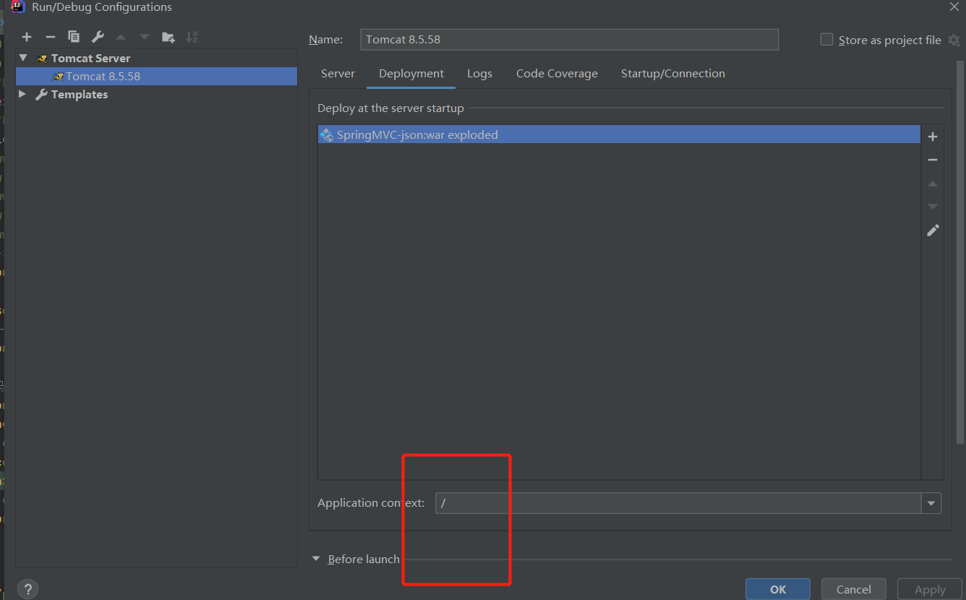Enable Store as project file checkbox
The image size is (966, 600).
tap(826, 40)
